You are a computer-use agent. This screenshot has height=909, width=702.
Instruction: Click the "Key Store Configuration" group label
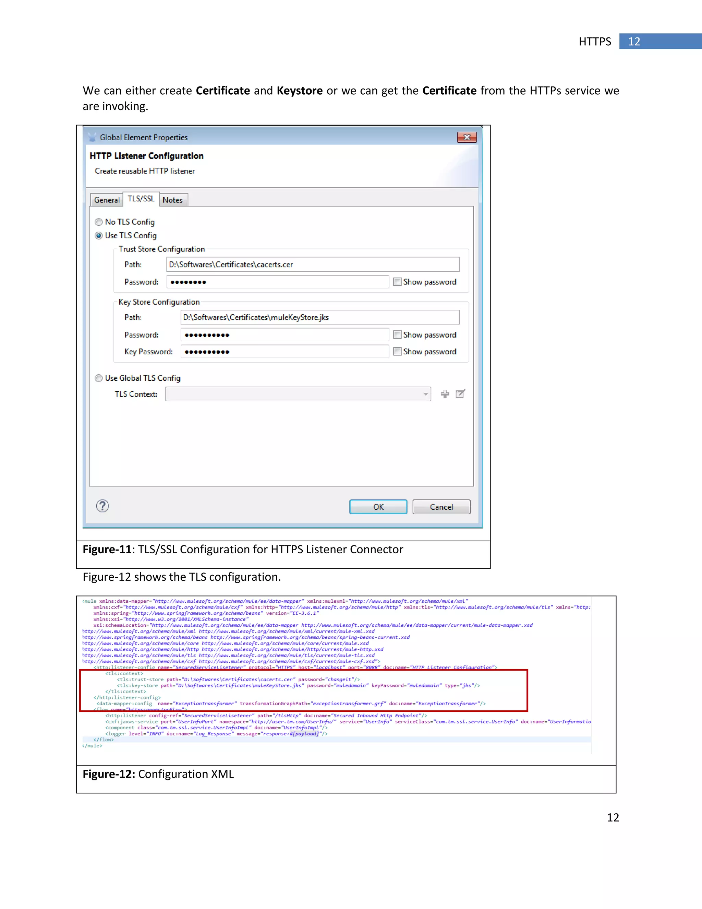(x=159, y=302)
